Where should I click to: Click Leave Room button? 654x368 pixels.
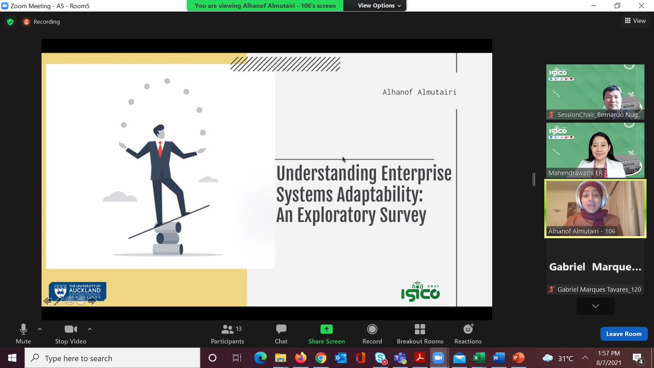624,334
